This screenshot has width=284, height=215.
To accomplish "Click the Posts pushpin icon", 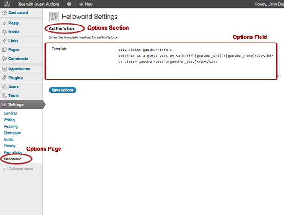I will click(x=4, y=23).
